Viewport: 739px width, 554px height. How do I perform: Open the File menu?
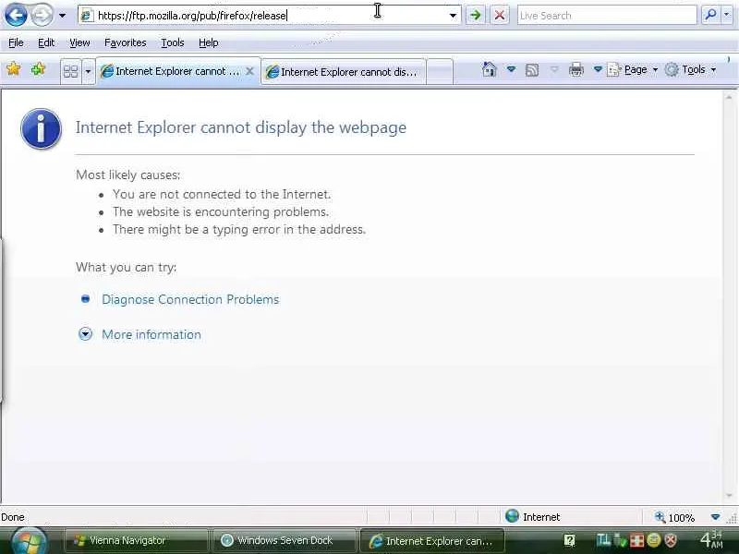click(x=16, y=42)
